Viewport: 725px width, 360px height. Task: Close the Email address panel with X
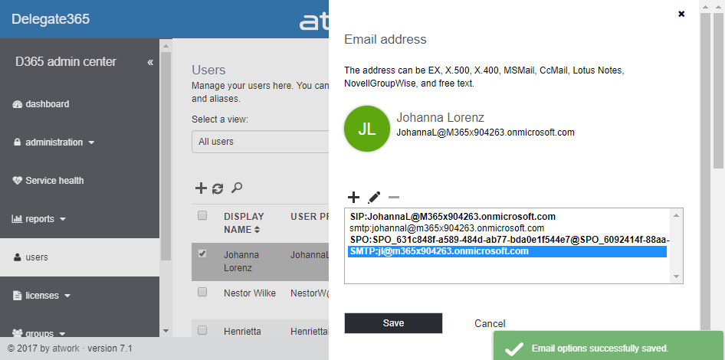click(x=681, y=14)
